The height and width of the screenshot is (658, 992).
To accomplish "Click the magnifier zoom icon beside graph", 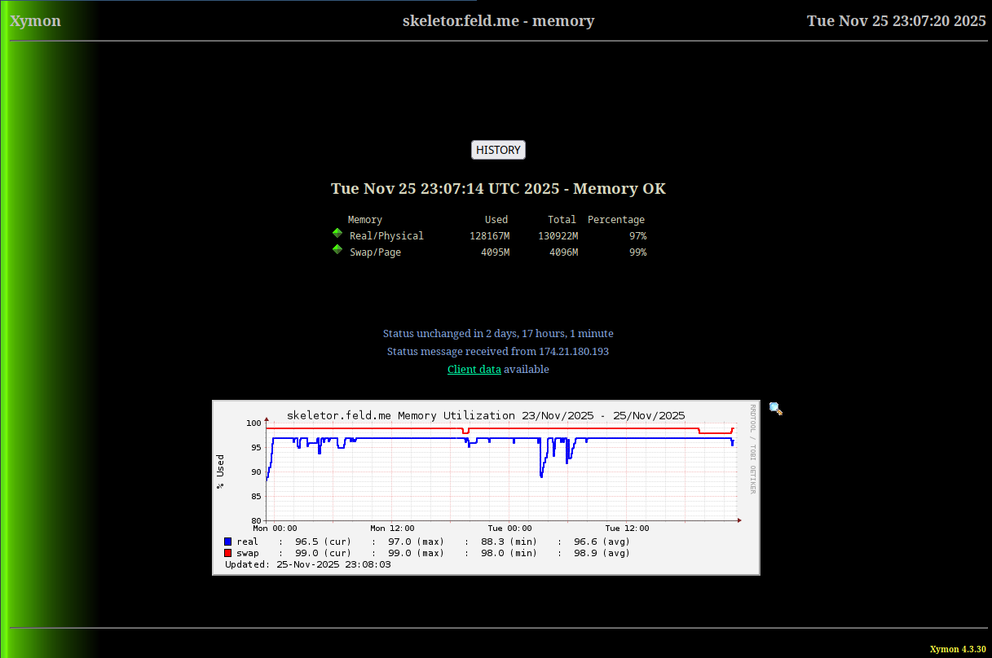I will (x=775, y=409).
